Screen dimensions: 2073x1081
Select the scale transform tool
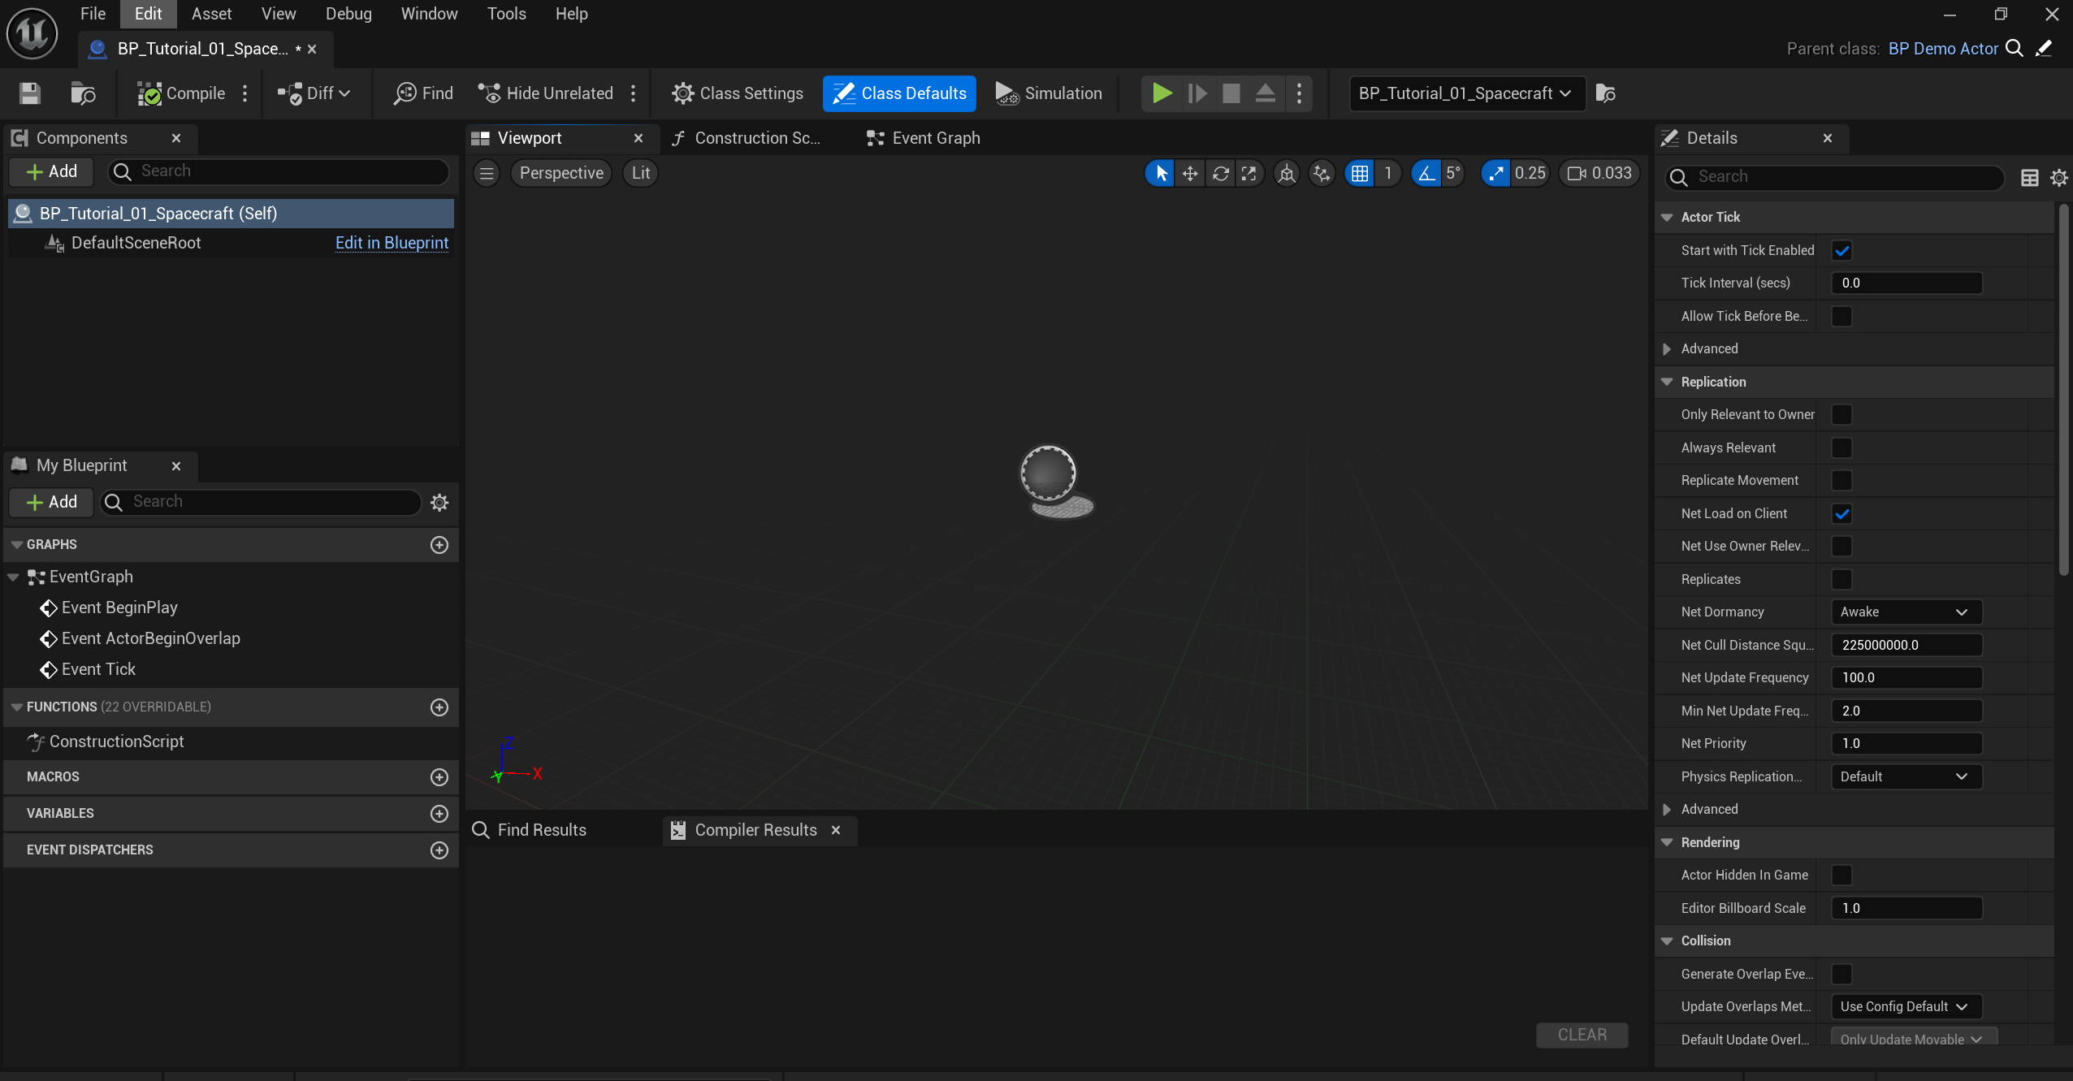coord(1249,173)
